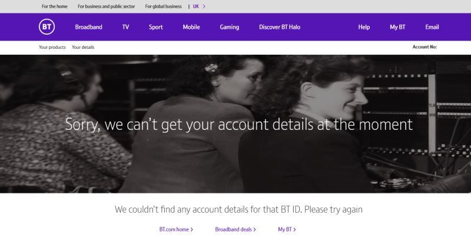Image resolution: width=471 pixels, height=251 pixels.
Task: Go to My BT in the top navigation
Action: [x=398, y=27]
